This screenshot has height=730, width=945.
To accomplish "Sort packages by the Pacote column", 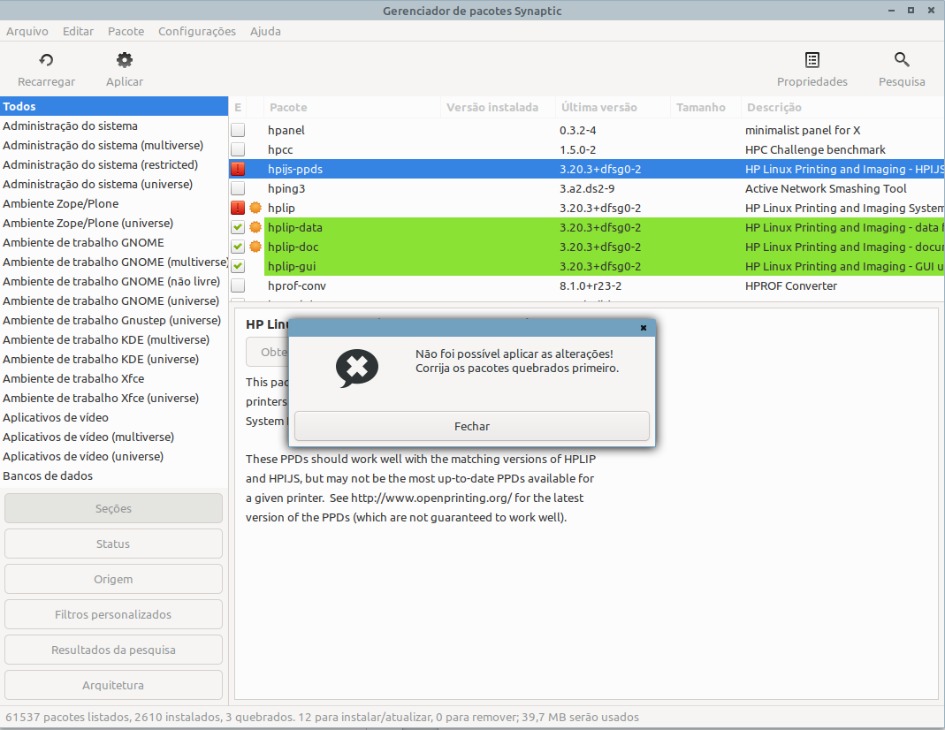I will [352, 107].
